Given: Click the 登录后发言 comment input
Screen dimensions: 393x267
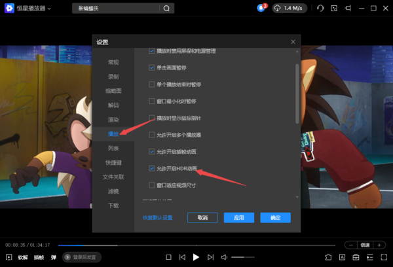Looking at the screenshot, I should pyautogui.click(x=82, y=257).
